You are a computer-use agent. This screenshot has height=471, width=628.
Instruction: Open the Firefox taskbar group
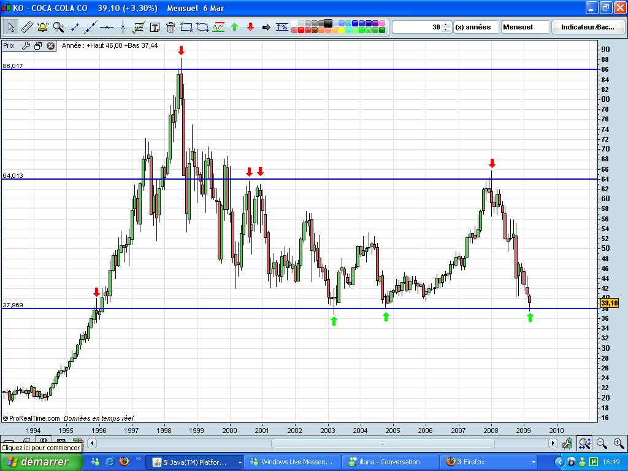488,462
